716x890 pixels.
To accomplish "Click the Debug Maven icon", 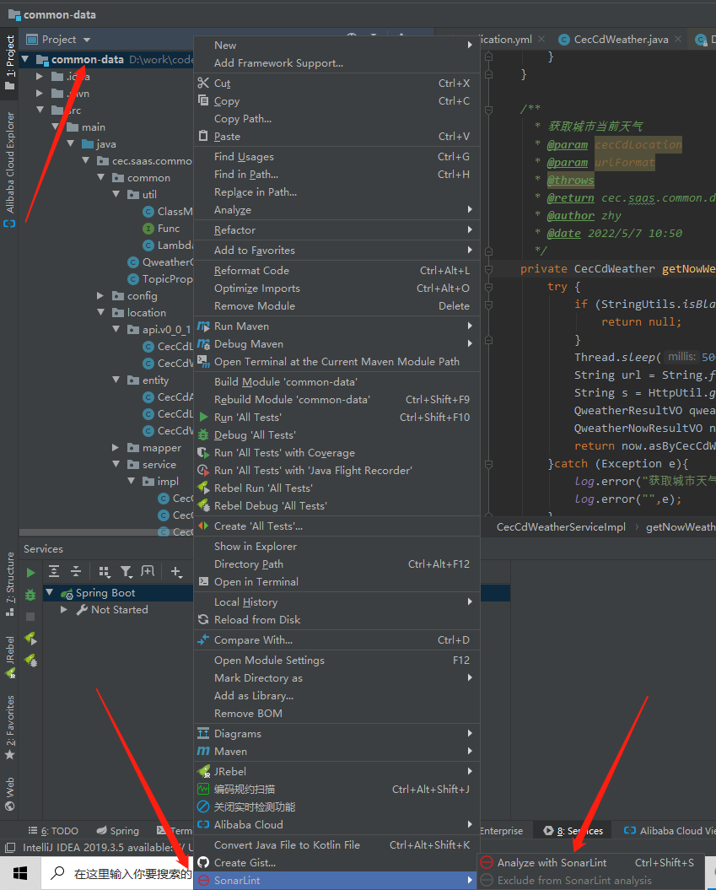I will (x=203, y=344).
